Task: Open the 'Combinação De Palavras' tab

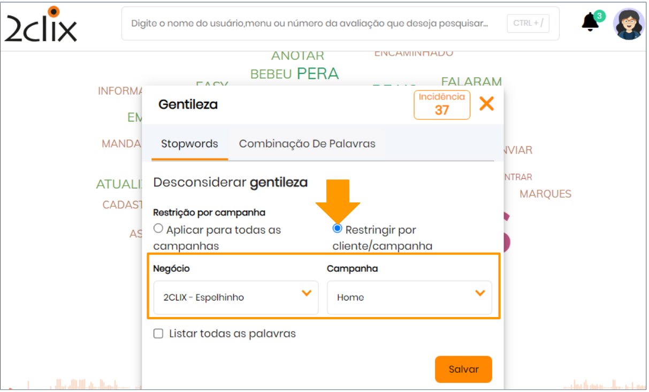Action: pos(307,144)
